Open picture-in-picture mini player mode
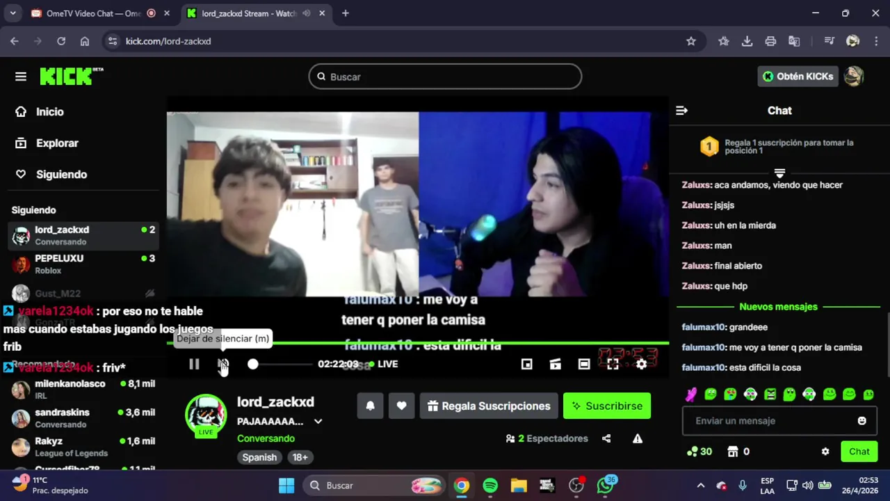890x501 pixels. point(527,364)
